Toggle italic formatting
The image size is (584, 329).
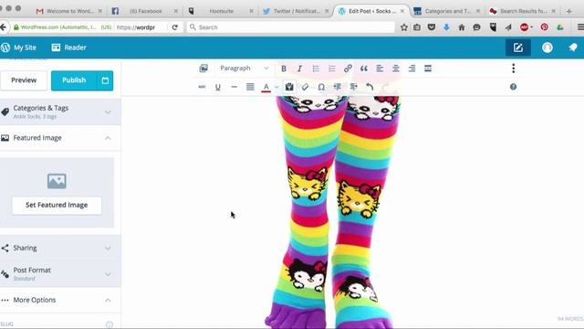[x=299, y=69]
